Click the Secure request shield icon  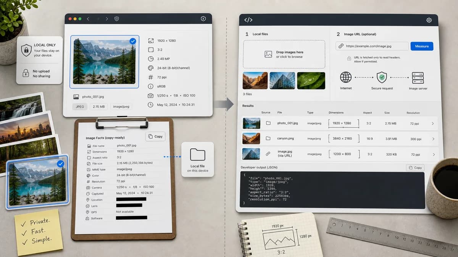382,77
